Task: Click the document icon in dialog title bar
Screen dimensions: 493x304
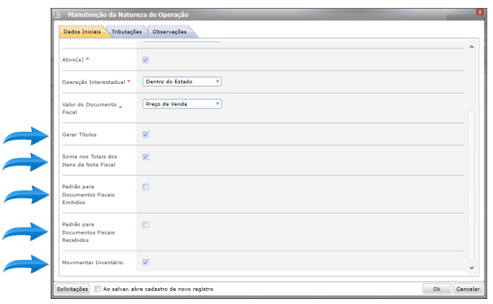Action: click(x=57, y=14)
